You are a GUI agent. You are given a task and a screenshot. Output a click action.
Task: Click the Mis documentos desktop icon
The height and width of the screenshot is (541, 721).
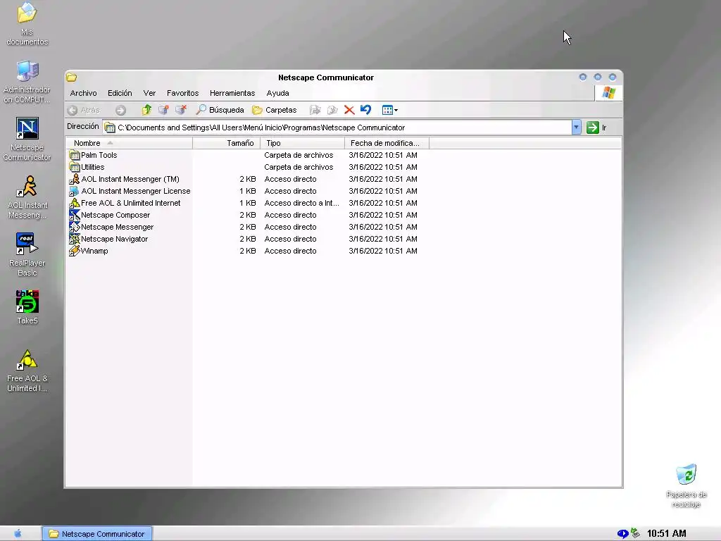tap(27, 24)
